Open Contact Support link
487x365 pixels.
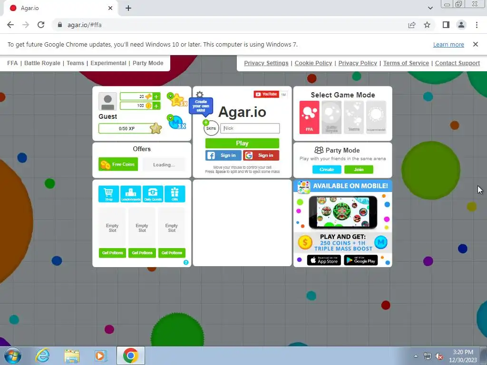(458, 63)
